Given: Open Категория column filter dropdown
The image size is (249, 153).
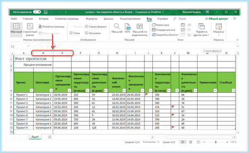Looking at the screenshot, I should tap(51, 91).
